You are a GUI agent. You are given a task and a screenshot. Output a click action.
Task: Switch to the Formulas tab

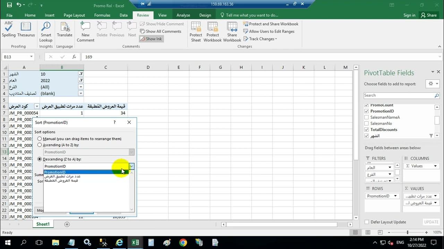coord(102,15)
